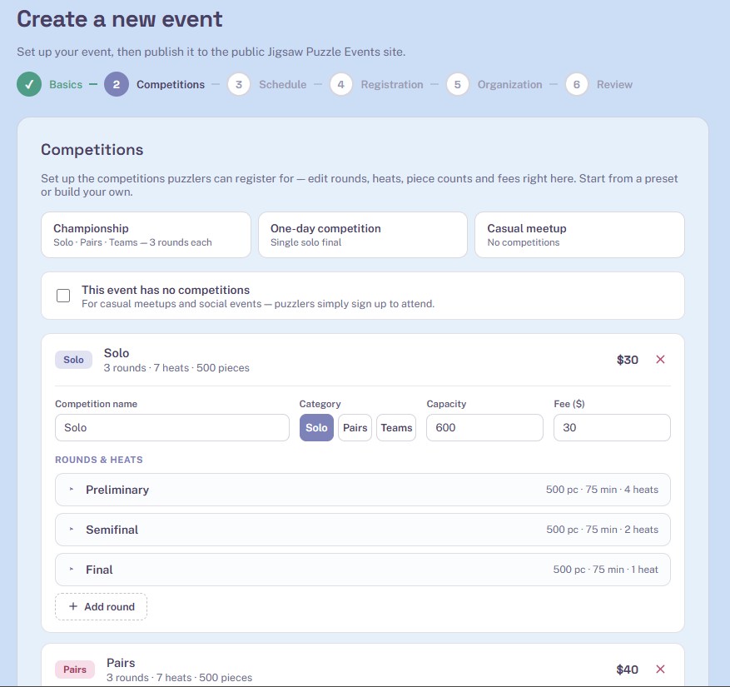Click step 4 Registration circle
This screenshot has width=730, height=687.
(x=340, y=84)
